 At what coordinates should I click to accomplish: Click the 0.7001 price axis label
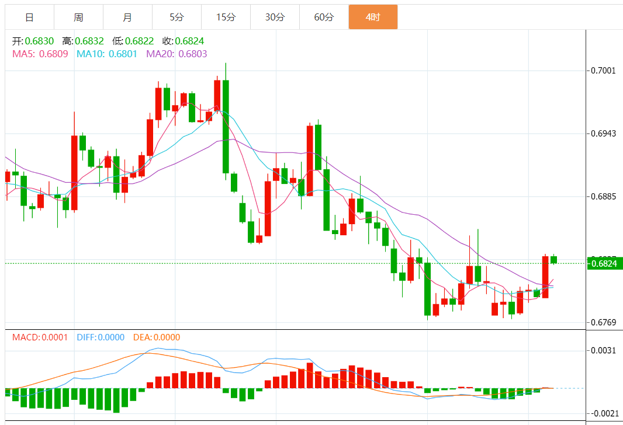click(x=604, y=71)
